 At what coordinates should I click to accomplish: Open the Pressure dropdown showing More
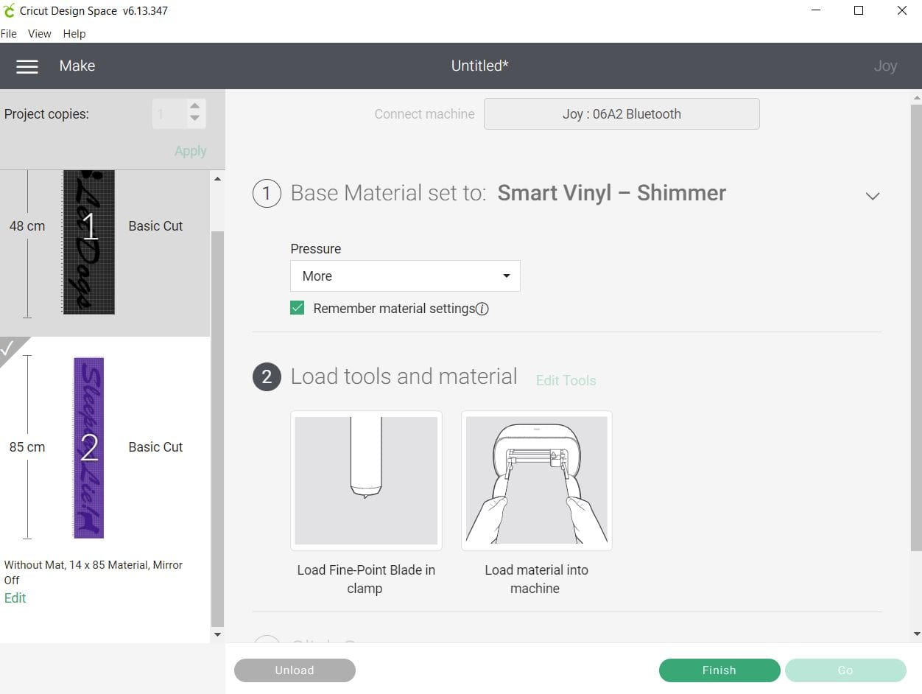click(x=405, y=276)
